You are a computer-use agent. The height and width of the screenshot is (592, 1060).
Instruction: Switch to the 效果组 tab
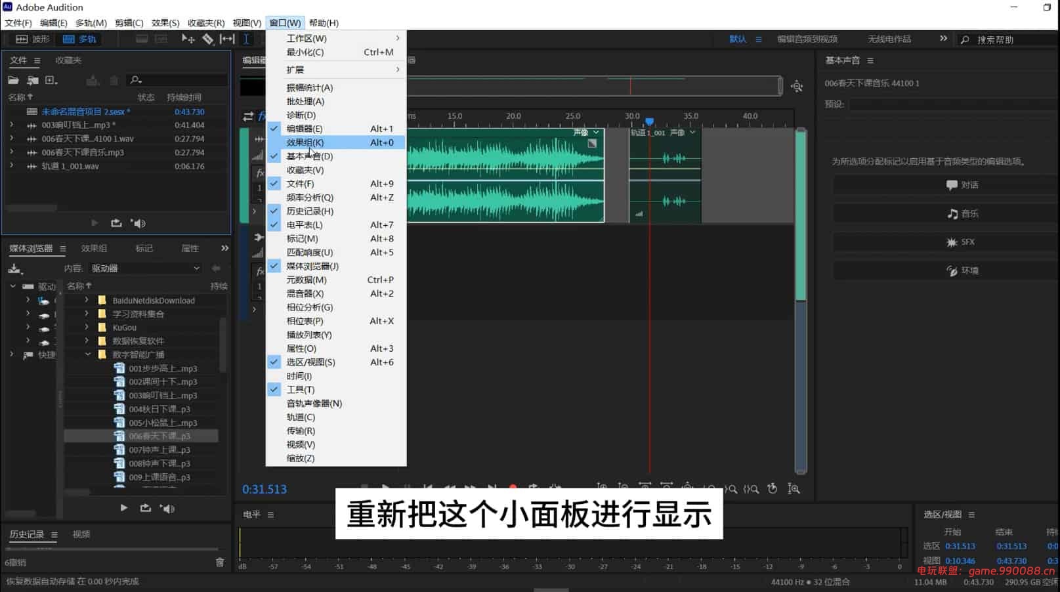tap(93, 248)
